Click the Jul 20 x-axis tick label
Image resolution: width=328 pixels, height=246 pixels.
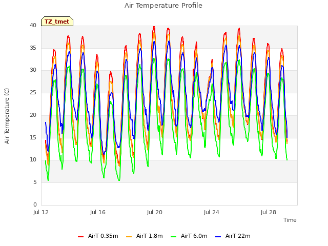point(155,212)
